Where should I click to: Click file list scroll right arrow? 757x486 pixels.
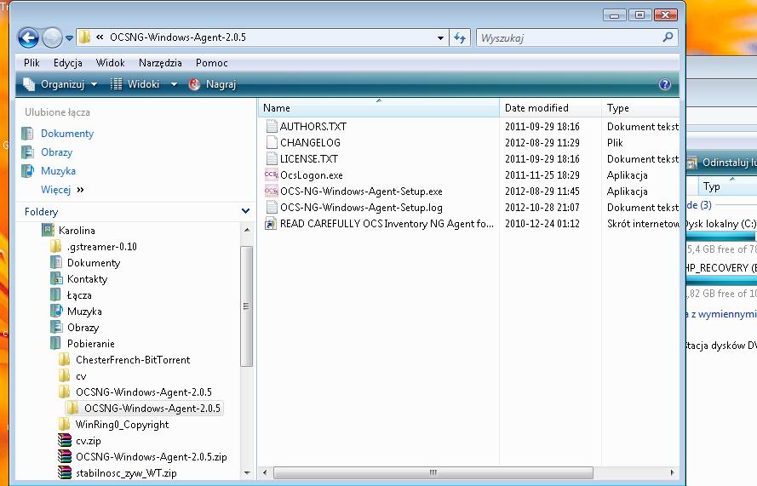tap(672, 472)
